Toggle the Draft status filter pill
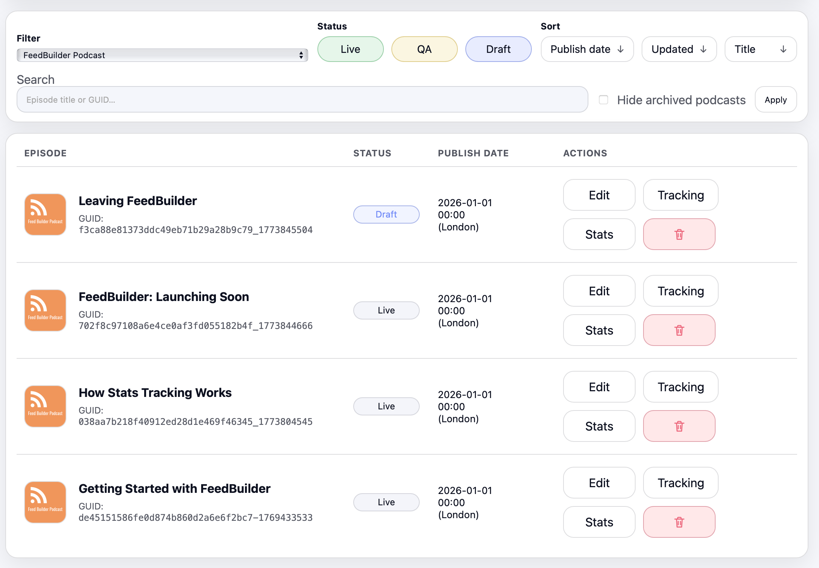 [498, 49]
